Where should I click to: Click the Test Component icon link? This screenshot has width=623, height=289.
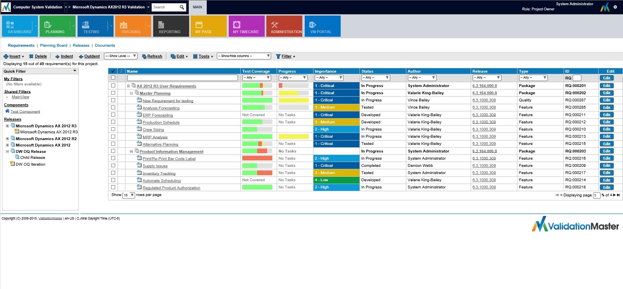pyautogui.click(x=7, y=111)
